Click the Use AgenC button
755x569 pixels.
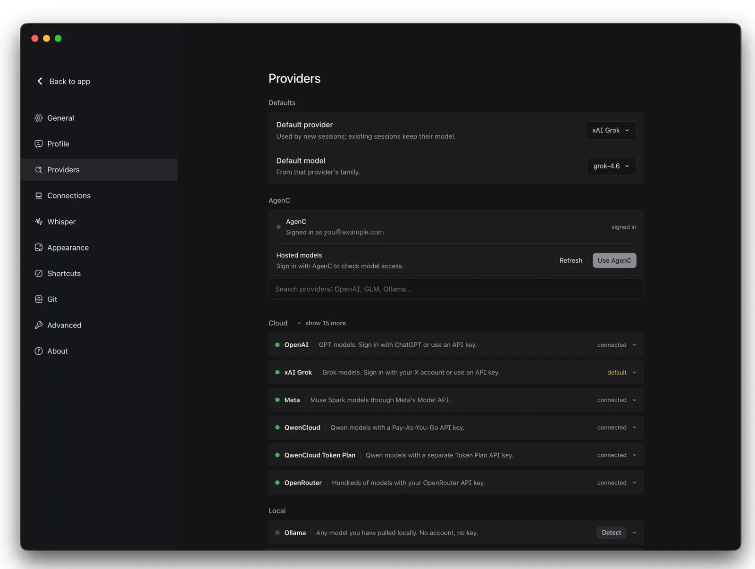click(x=614, y=260)
